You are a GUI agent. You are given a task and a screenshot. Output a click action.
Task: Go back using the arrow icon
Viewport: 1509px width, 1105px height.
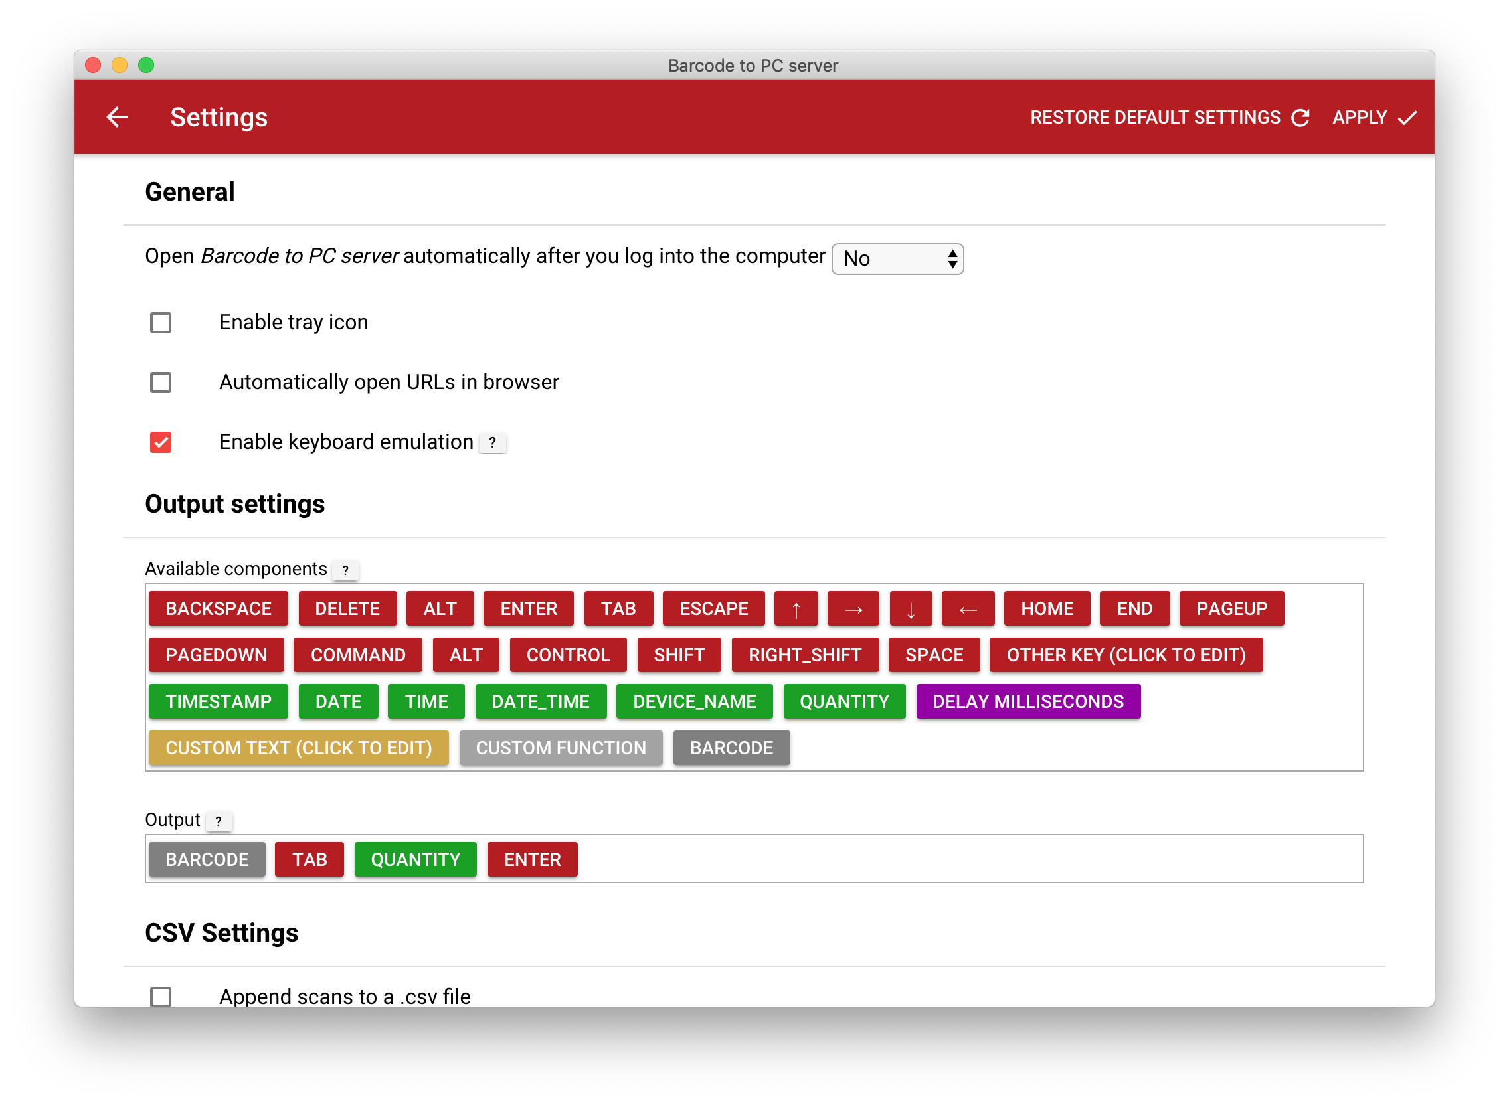117,117
